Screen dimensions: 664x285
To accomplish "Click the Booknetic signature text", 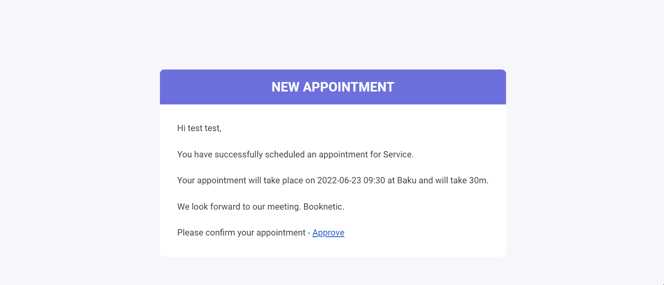I will [x=324, y=207].
